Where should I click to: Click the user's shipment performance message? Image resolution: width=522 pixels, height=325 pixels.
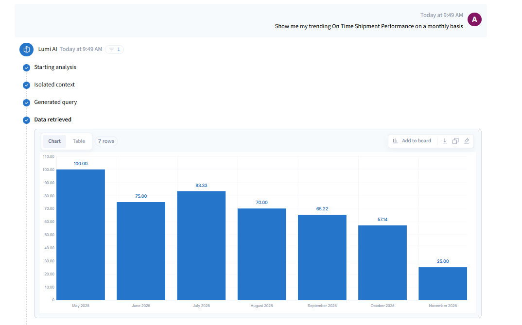coord(368,26)
